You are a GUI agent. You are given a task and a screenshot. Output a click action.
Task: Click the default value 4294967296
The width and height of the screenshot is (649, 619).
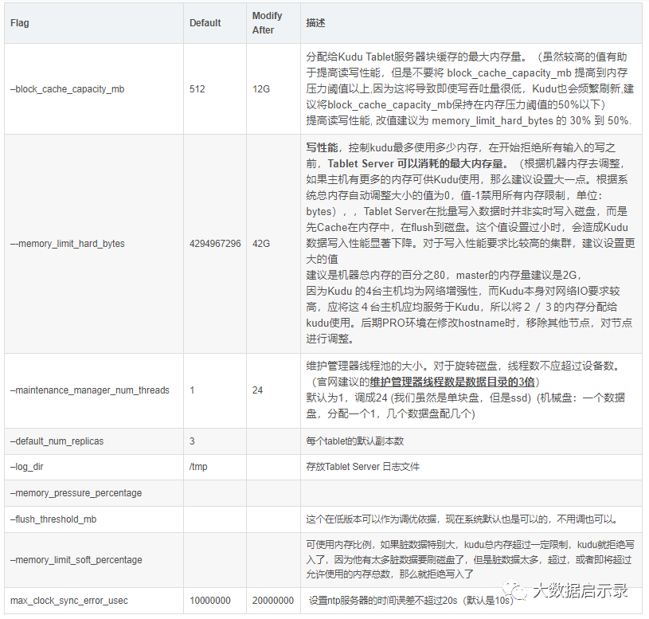coord(215,244)
